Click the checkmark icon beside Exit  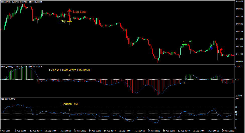[184, 41]
